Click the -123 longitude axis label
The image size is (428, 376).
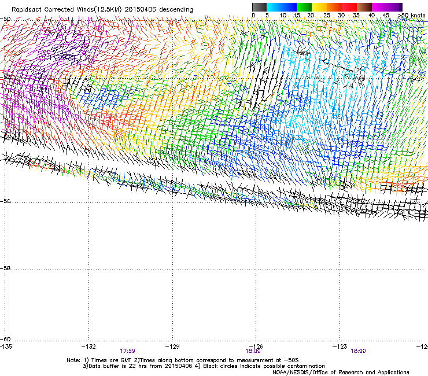click(x=340, y=346)
